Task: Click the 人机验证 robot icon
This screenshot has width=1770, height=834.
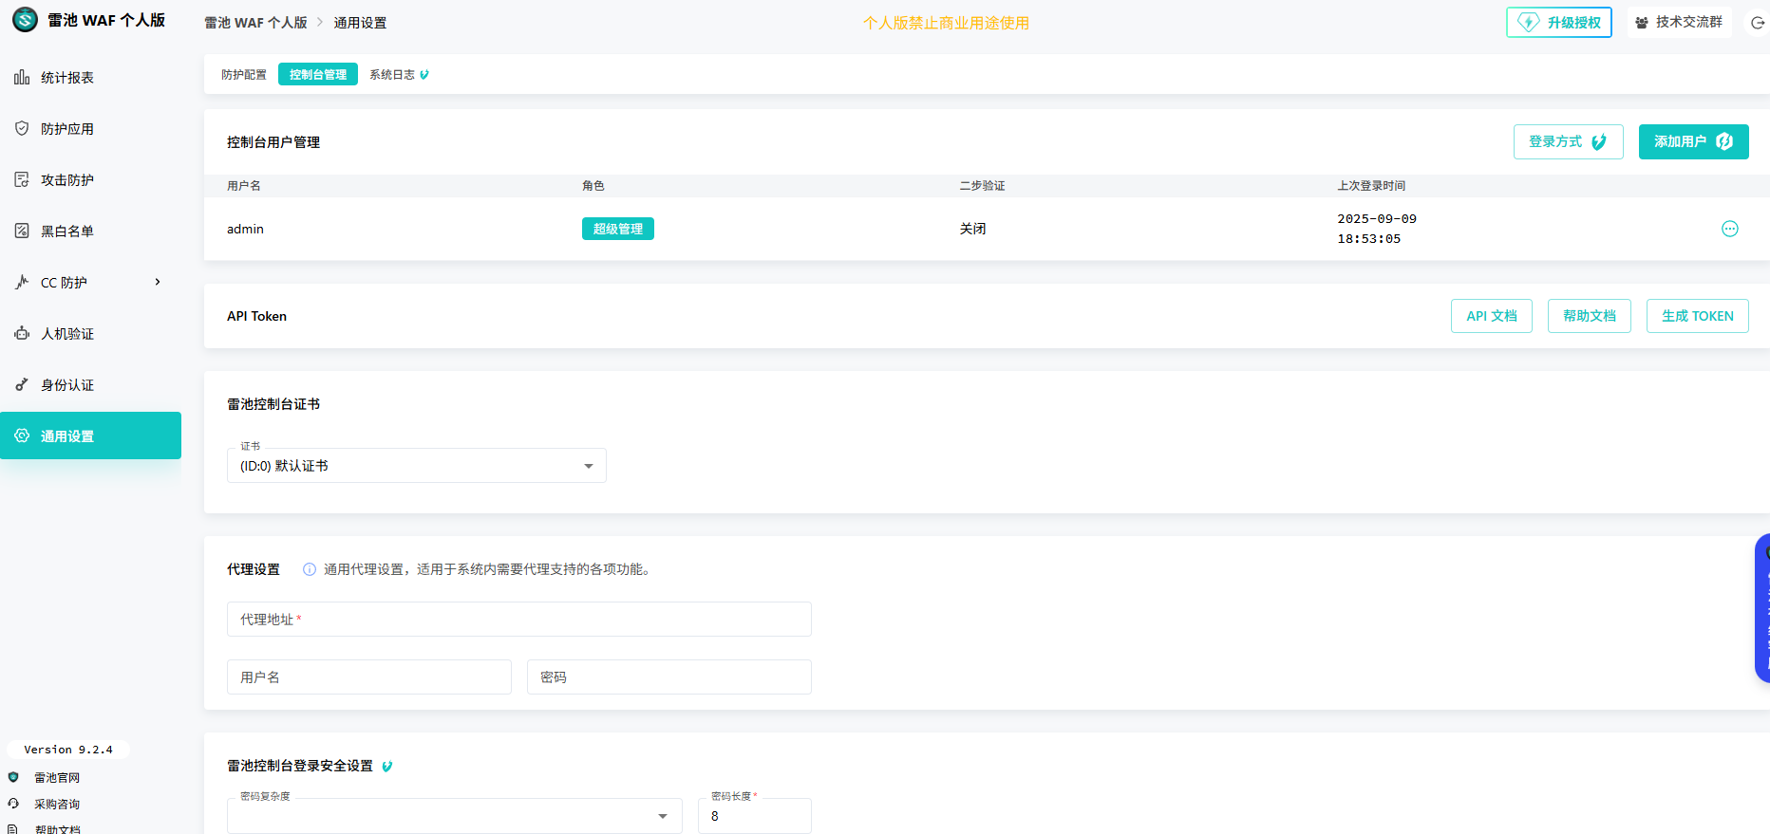Action: 22,333
